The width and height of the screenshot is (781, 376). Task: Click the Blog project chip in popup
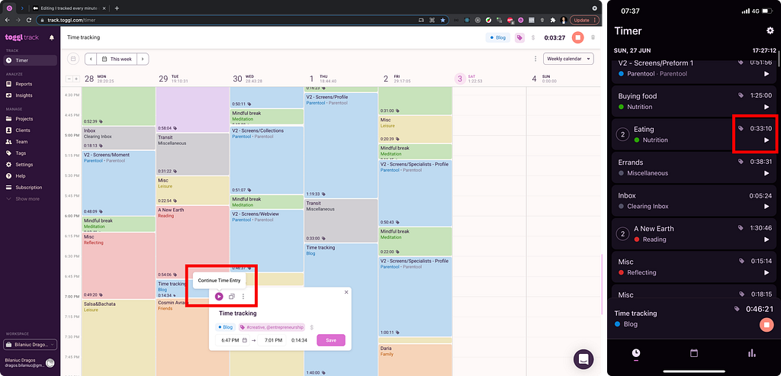pos(225,327)
